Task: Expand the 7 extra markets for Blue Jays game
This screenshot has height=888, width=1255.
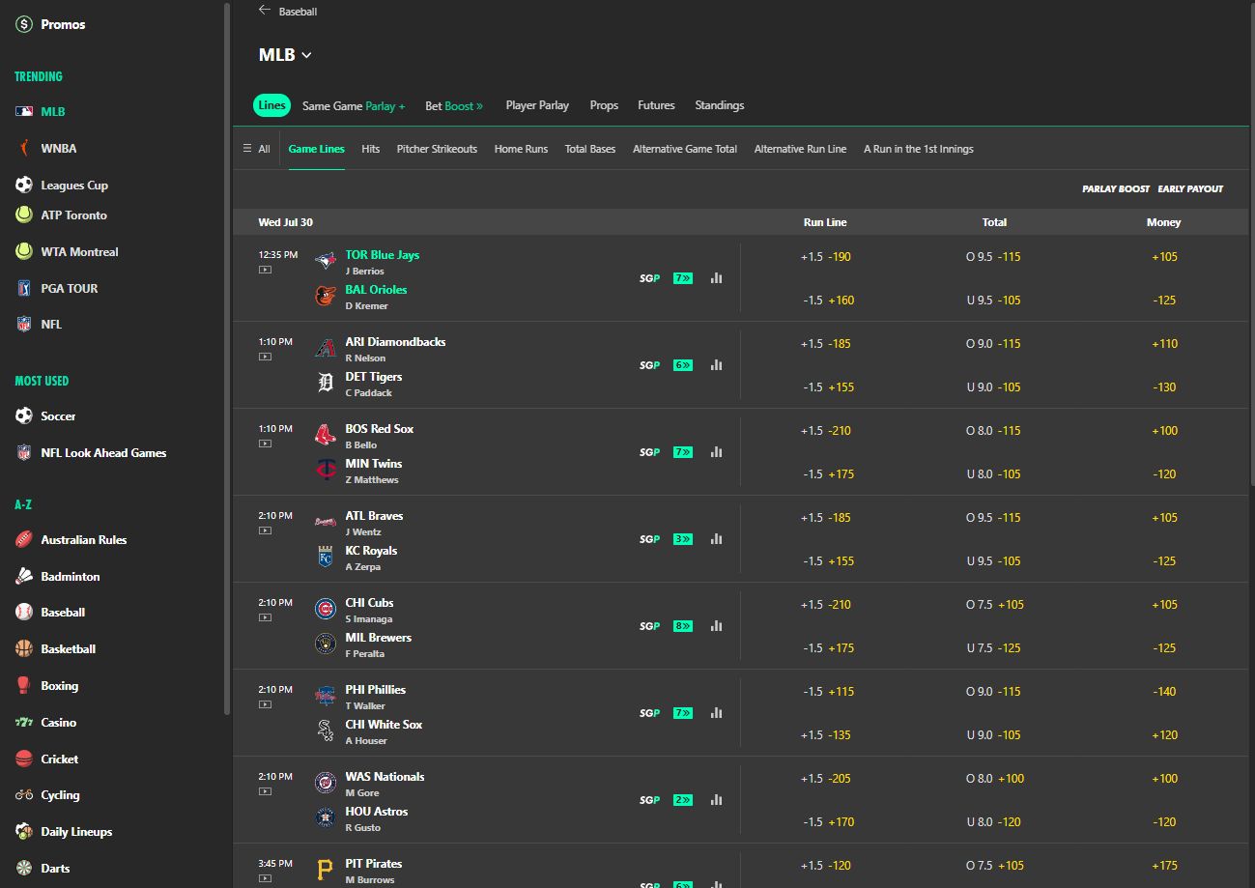Action: (x=682, y=277)
